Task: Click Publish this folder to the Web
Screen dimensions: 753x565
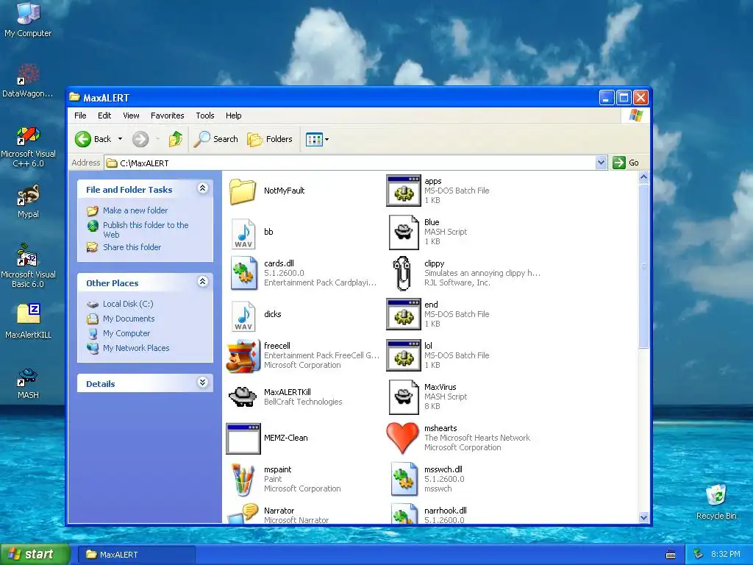Action: point(146,230)
